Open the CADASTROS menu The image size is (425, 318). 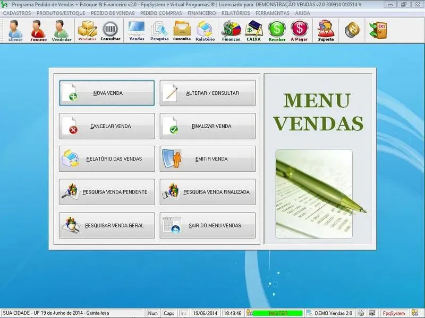17,13
